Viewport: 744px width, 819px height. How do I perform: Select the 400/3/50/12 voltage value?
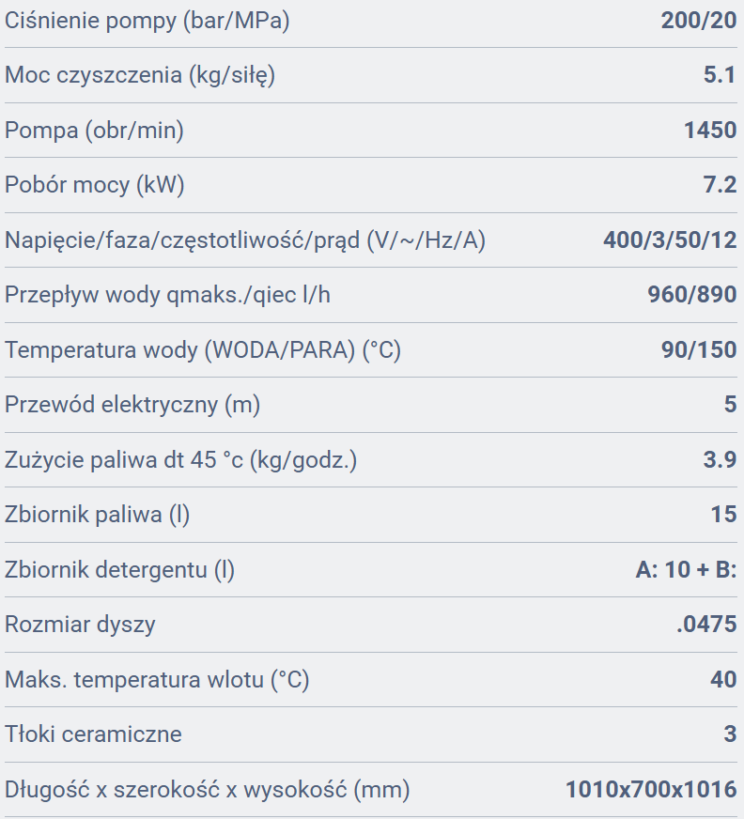pos(670,240)
